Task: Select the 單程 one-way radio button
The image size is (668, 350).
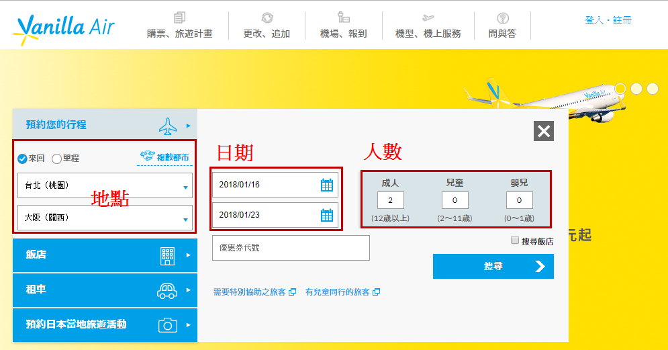Action: [x=56, y=159]
